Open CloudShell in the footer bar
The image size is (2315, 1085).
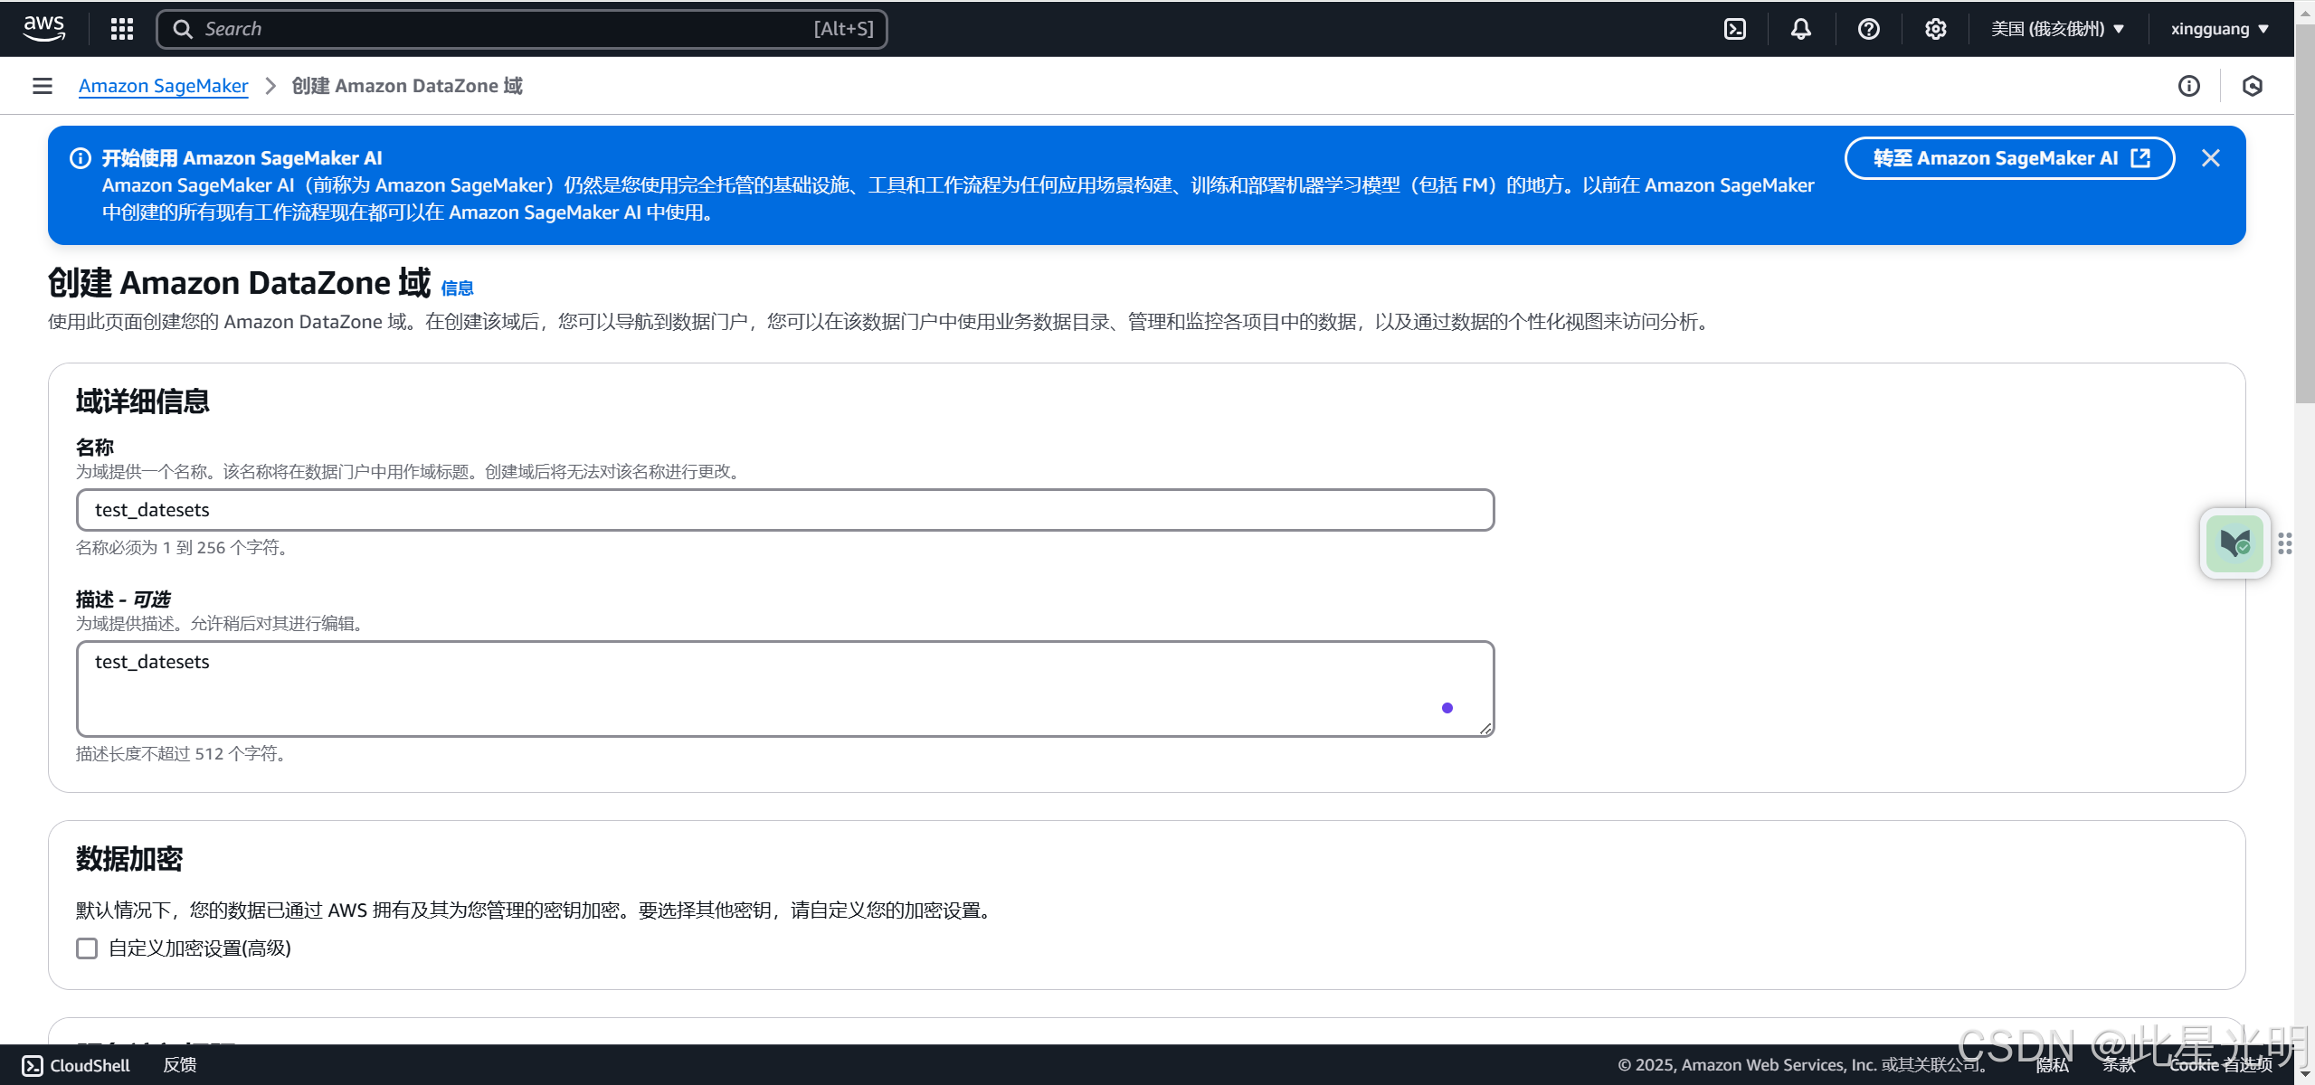click(x=76, y=1065)
